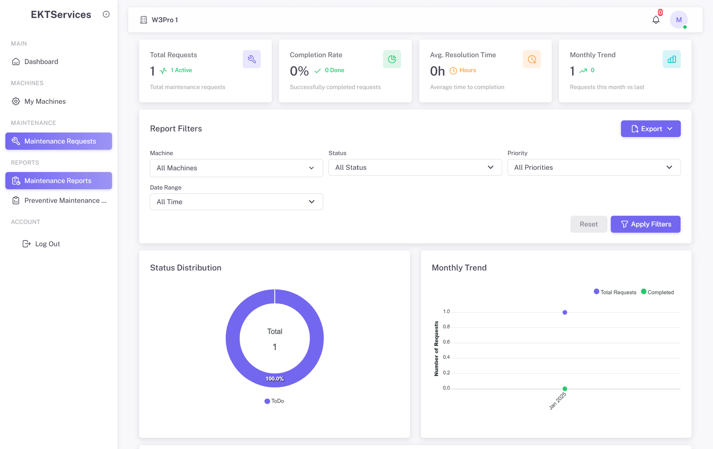This screenshot has width=713, height=449.
Task: Click the red notification count badge
Action: pos(660,12)
